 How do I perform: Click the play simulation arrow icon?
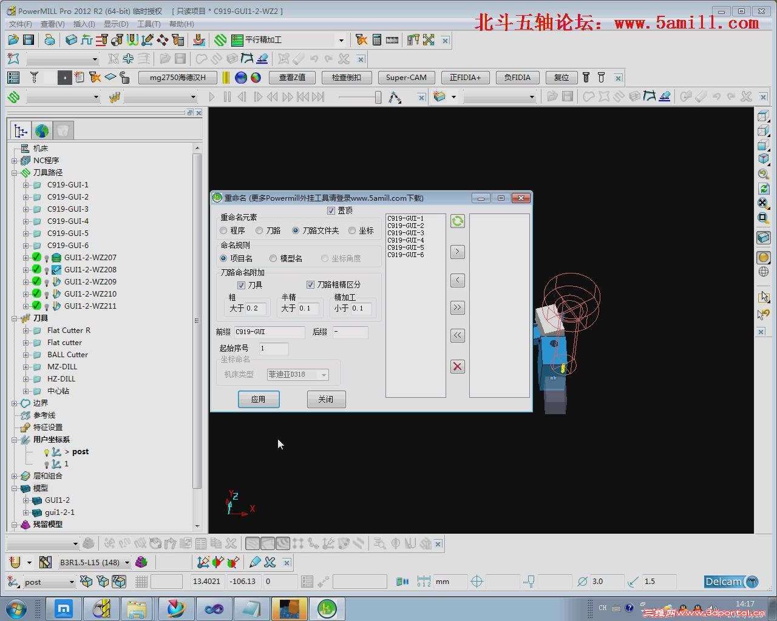(211, 96)
